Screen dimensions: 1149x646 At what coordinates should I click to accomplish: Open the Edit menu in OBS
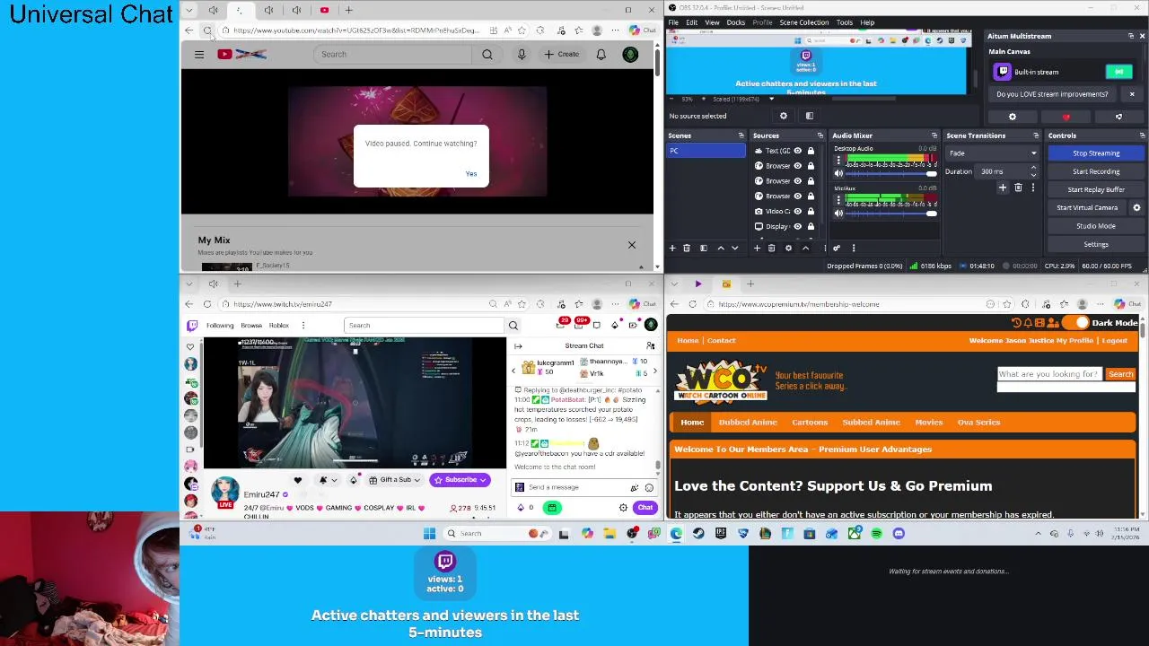[x=692, y=22]
